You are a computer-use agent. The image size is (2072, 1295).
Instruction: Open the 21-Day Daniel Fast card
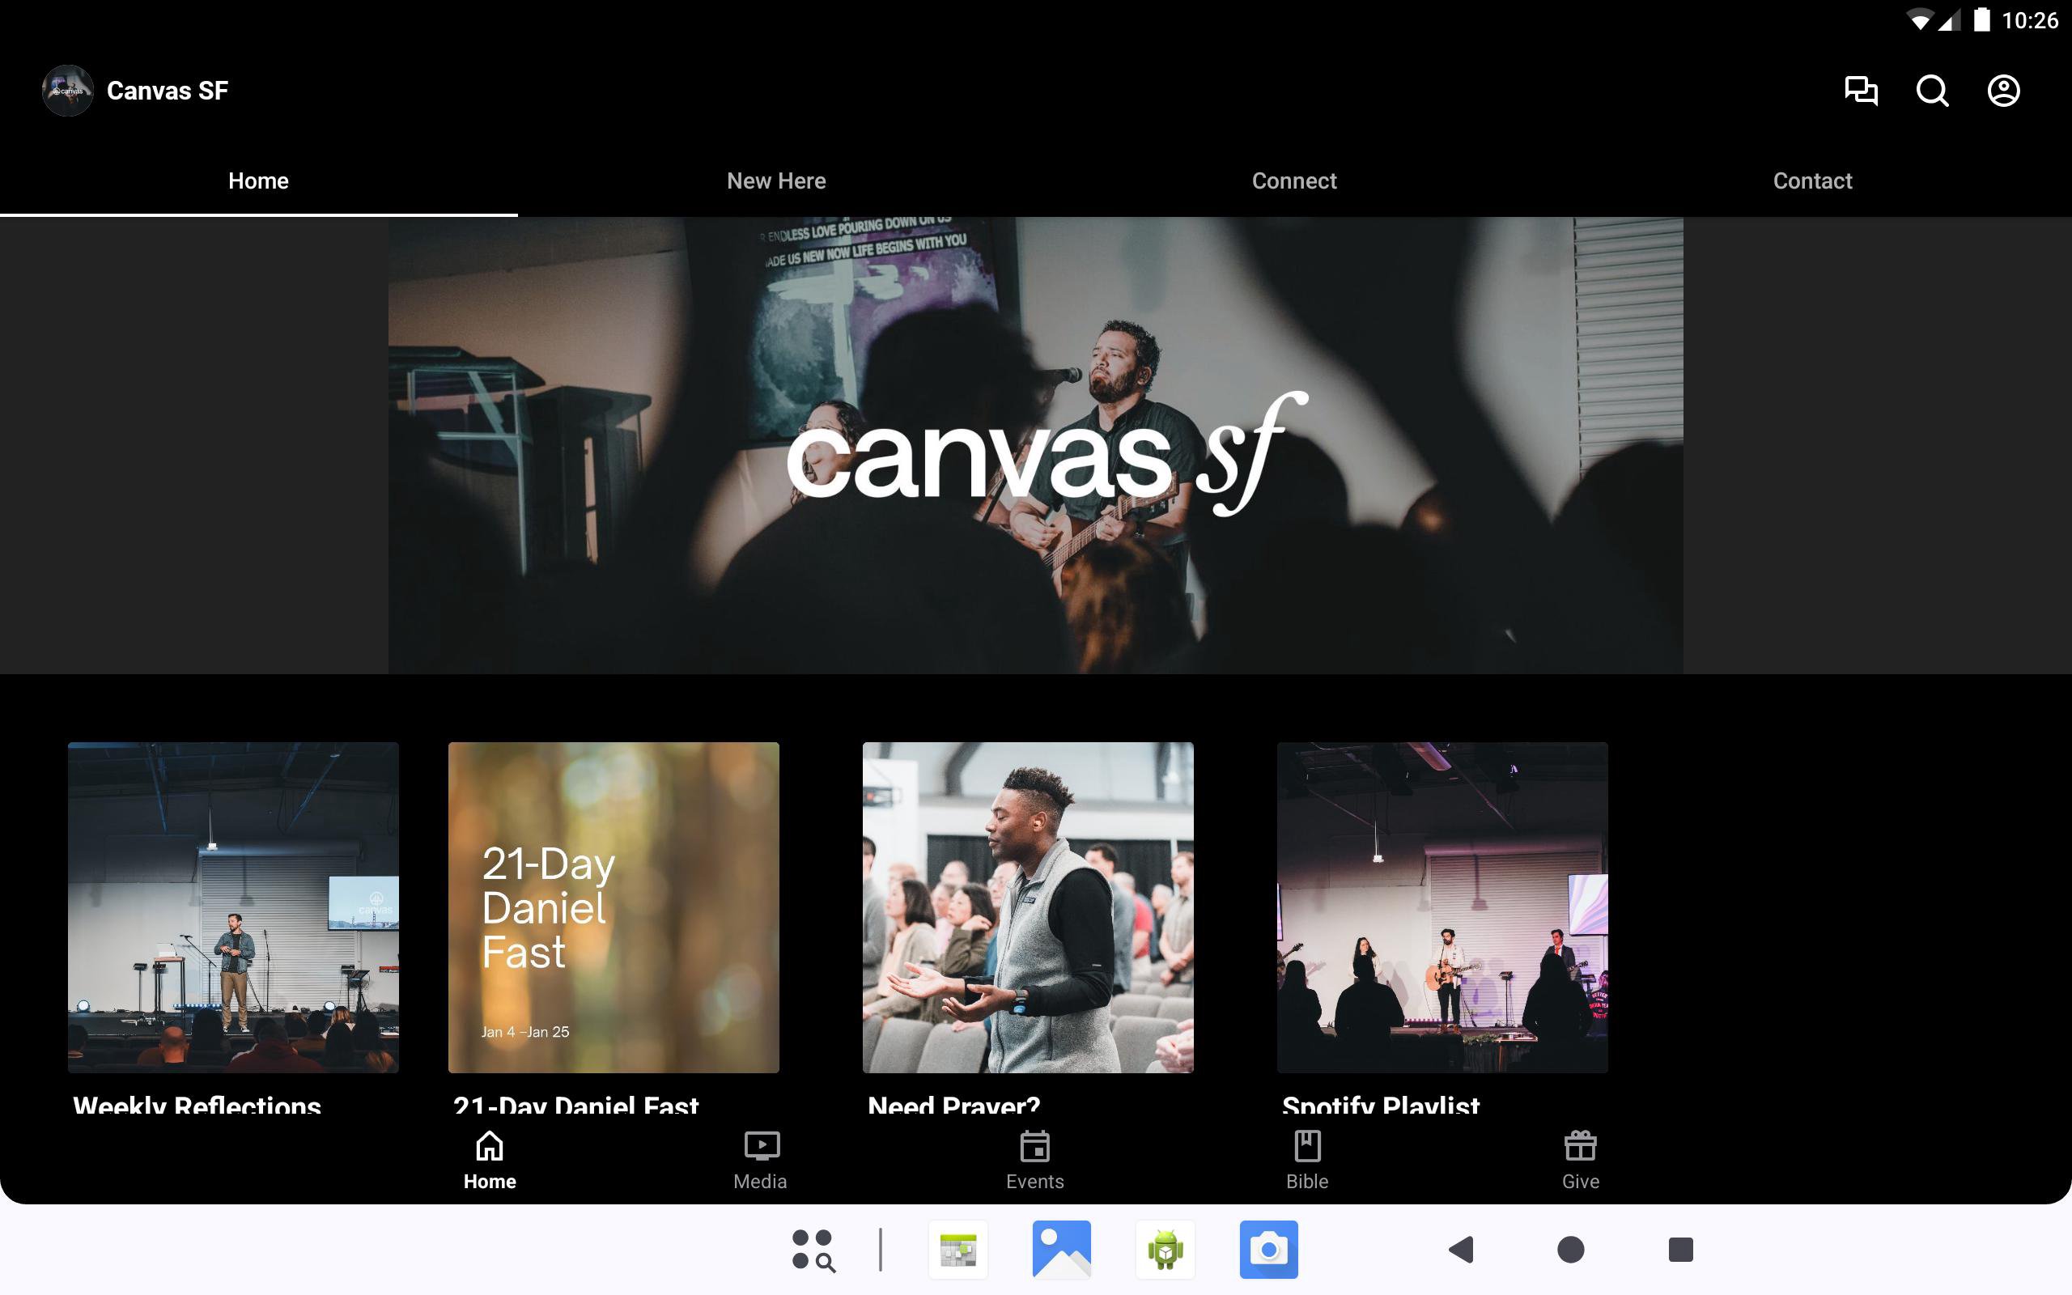[x=613, y=907]
